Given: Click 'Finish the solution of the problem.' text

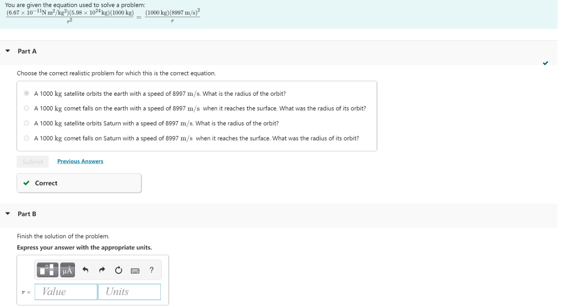Looking at the screenshot, I should tap(63, 236).
